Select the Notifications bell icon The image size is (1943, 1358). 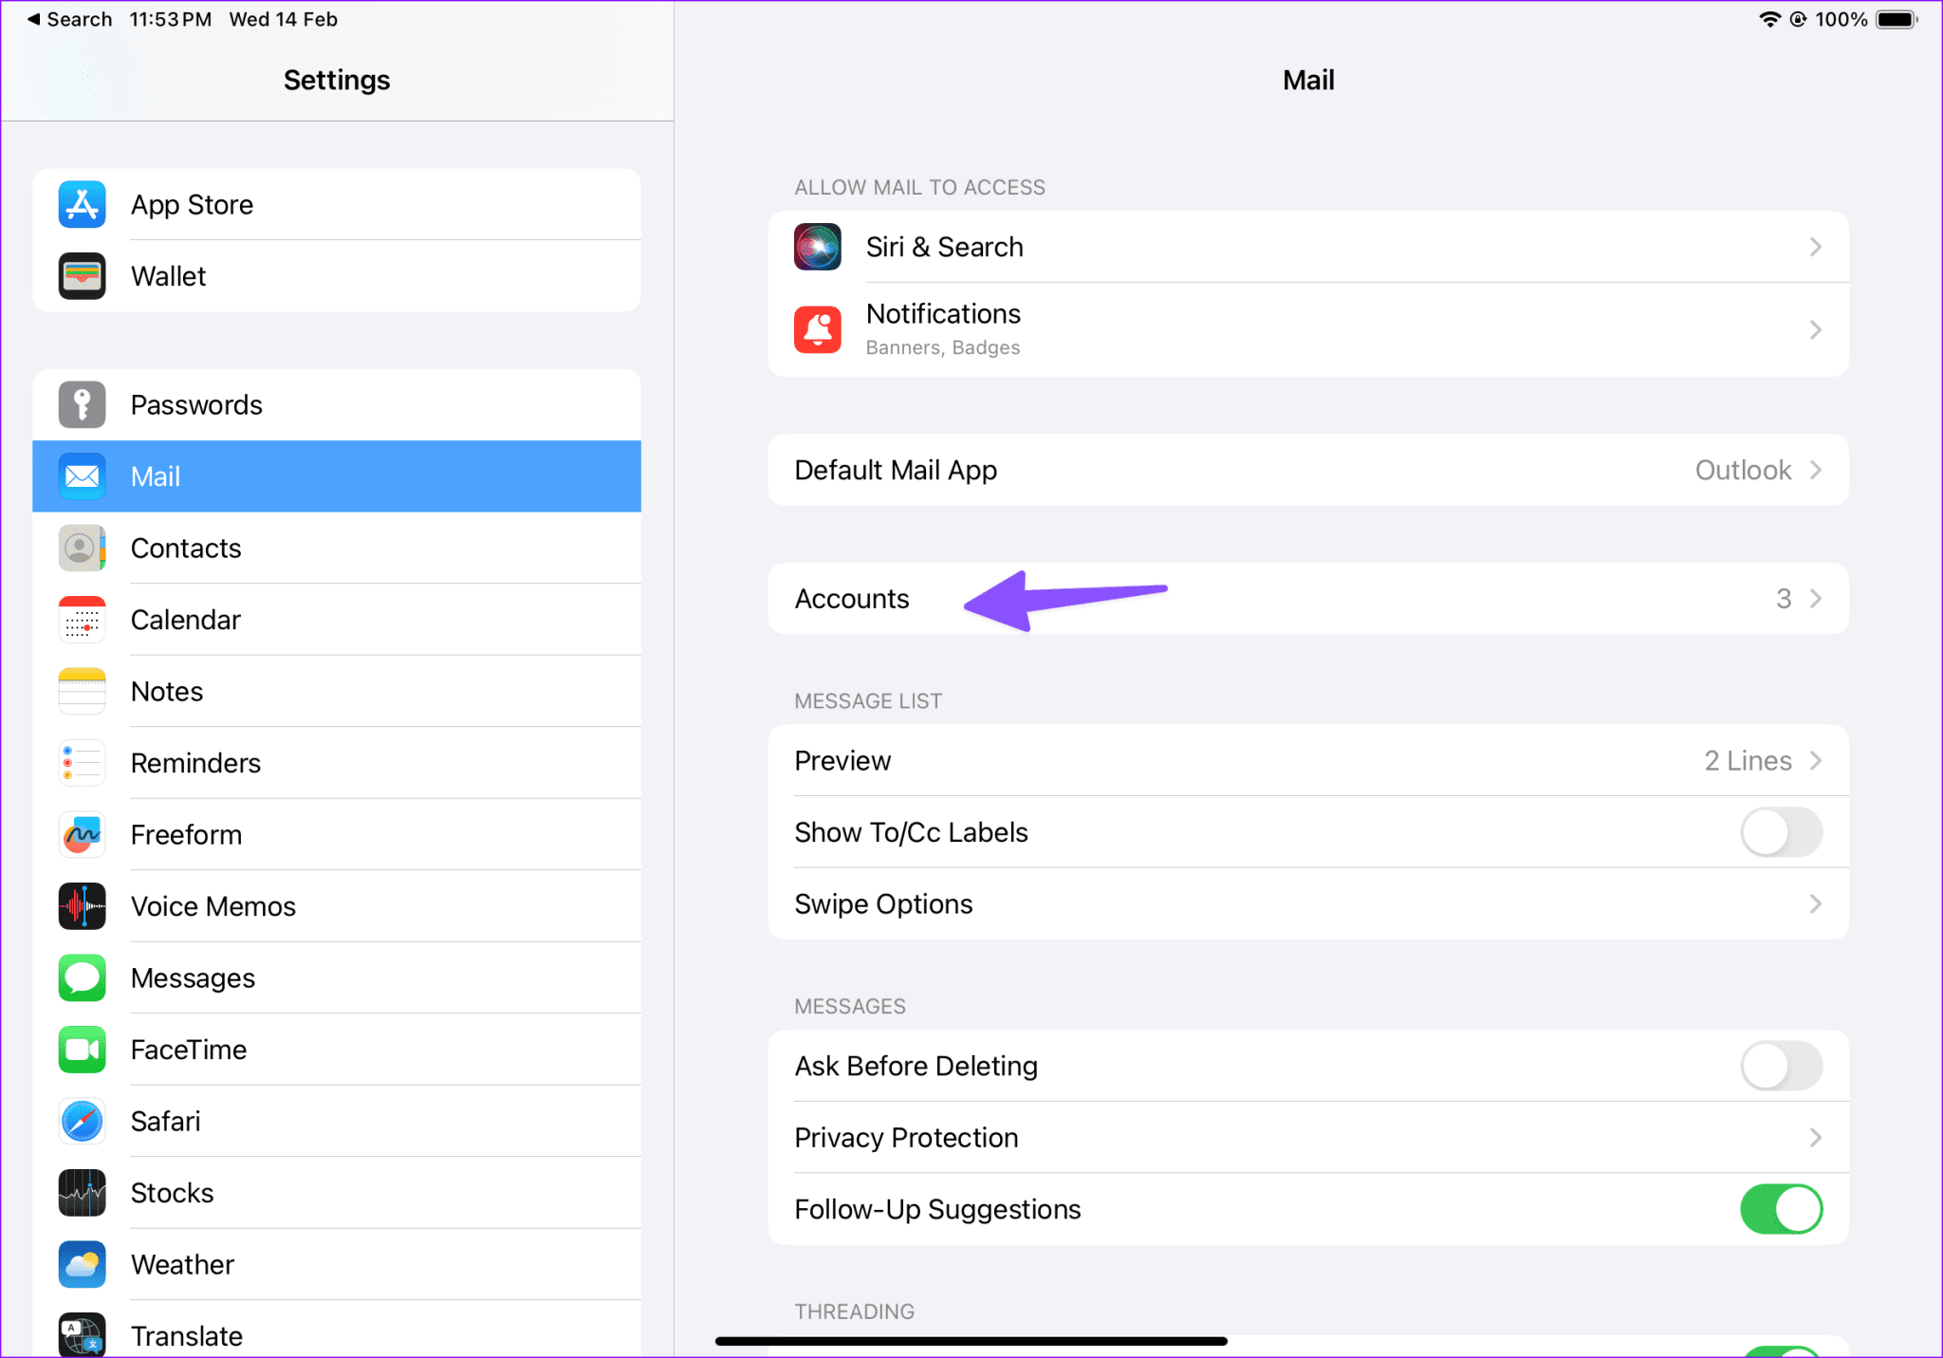tap(817, 329)
